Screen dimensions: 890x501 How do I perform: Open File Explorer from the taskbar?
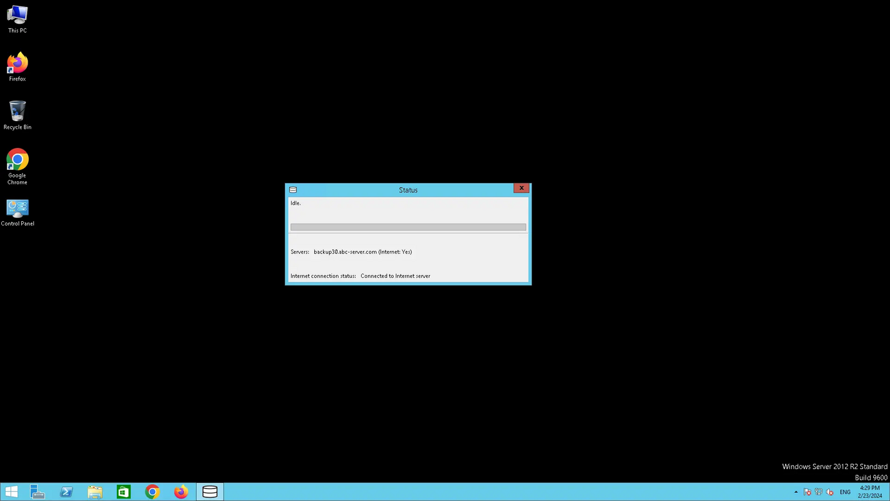tap(95, 492)
